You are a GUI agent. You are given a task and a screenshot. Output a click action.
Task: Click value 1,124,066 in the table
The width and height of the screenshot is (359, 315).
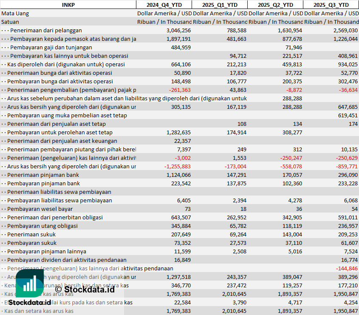178,175
